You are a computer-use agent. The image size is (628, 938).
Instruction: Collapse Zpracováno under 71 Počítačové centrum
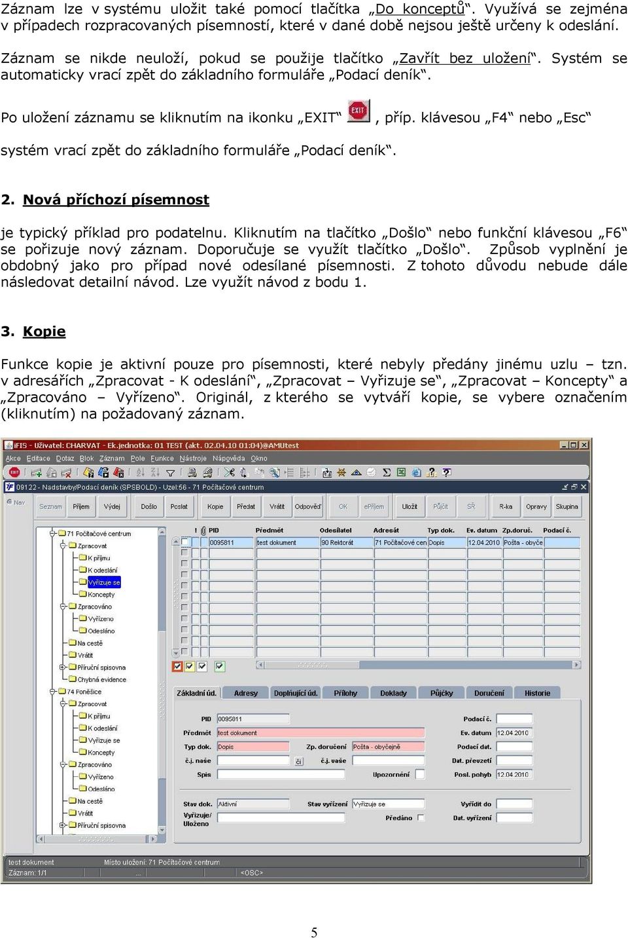[63, 607]
